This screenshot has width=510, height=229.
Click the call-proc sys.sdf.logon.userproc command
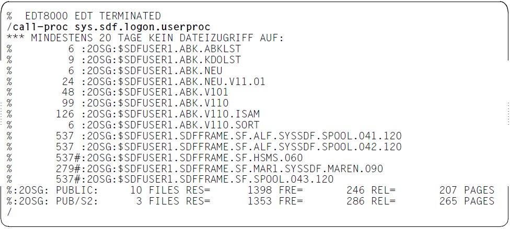tap(109, 27)
